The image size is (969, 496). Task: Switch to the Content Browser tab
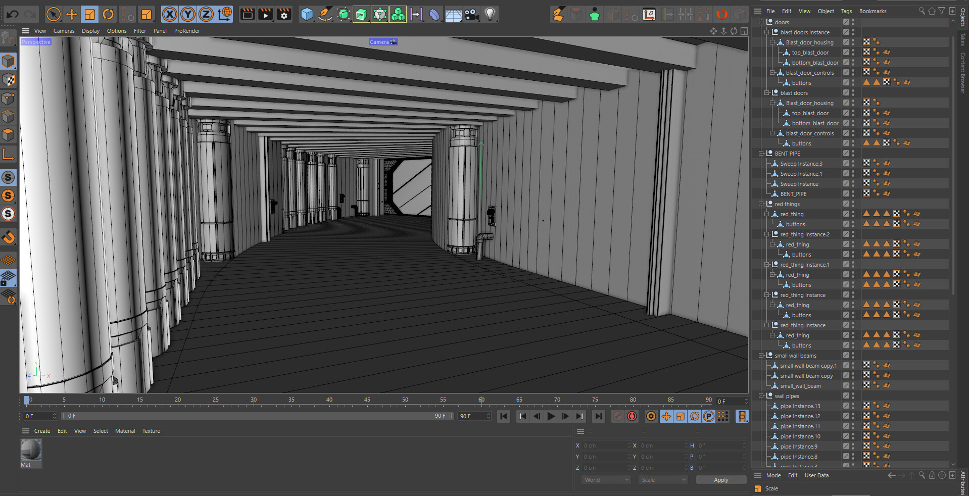pos(962,71)
